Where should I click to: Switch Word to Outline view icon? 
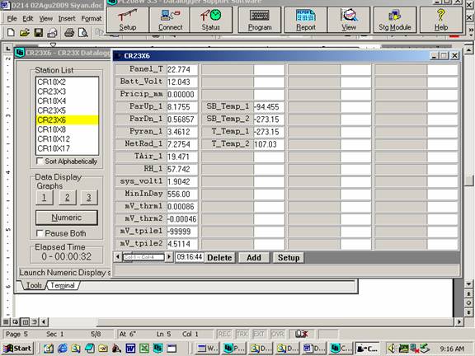35,321
